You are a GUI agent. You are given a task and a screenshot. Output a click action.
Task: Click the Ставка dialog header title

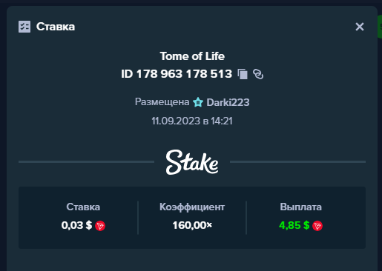point(56,27)
